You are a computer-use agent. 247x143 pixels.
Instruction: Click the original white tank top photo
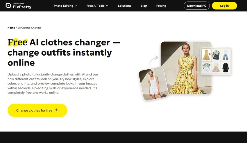pos(154,84)
